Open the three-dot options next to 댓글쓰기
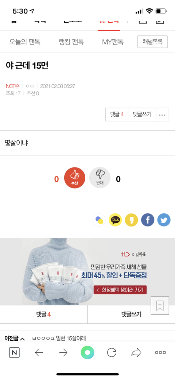 click(x=162, y=115)
